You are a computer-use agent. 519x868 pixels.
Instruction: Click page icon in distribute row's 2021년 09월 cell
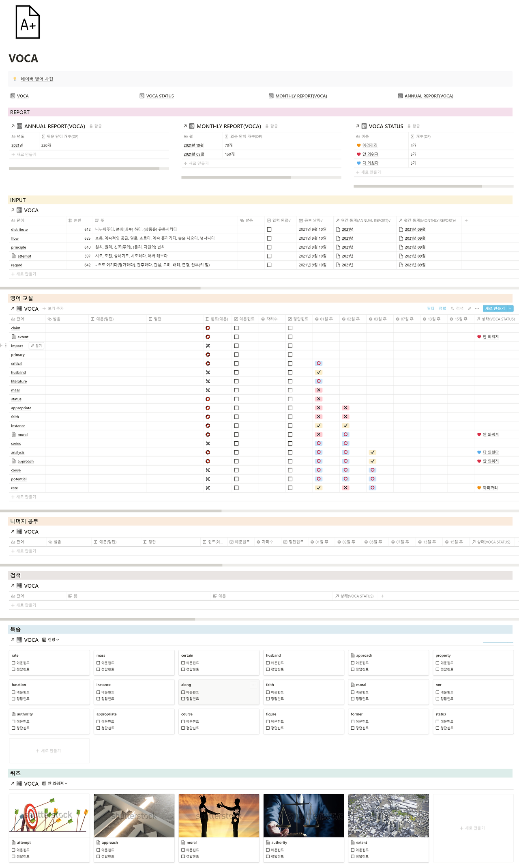coord(401,230)
